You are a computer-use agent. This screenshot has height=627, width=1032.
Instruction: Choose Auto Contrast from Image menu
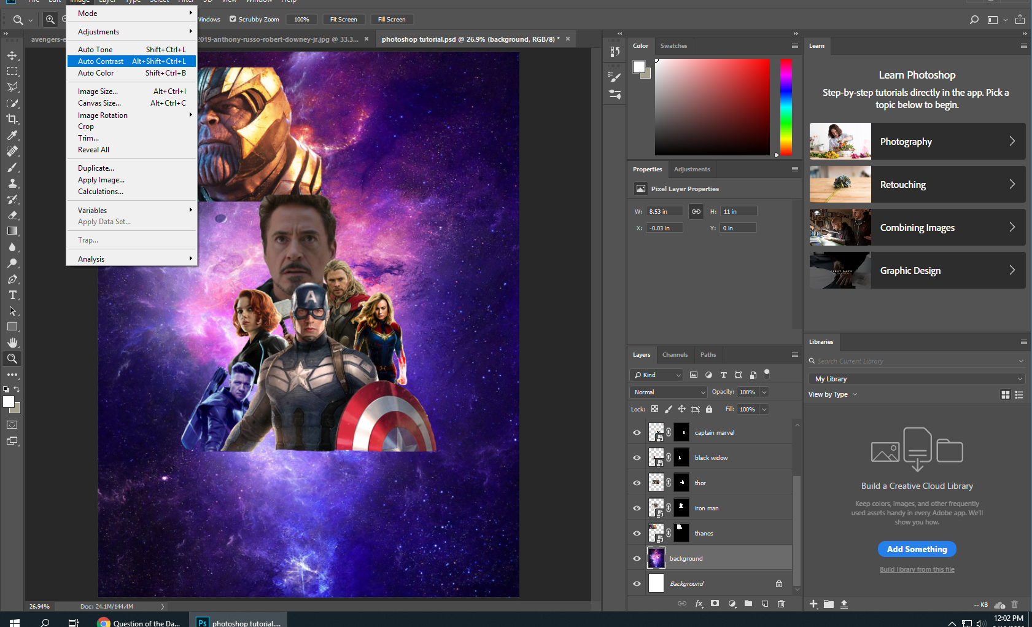coord(131,61)
